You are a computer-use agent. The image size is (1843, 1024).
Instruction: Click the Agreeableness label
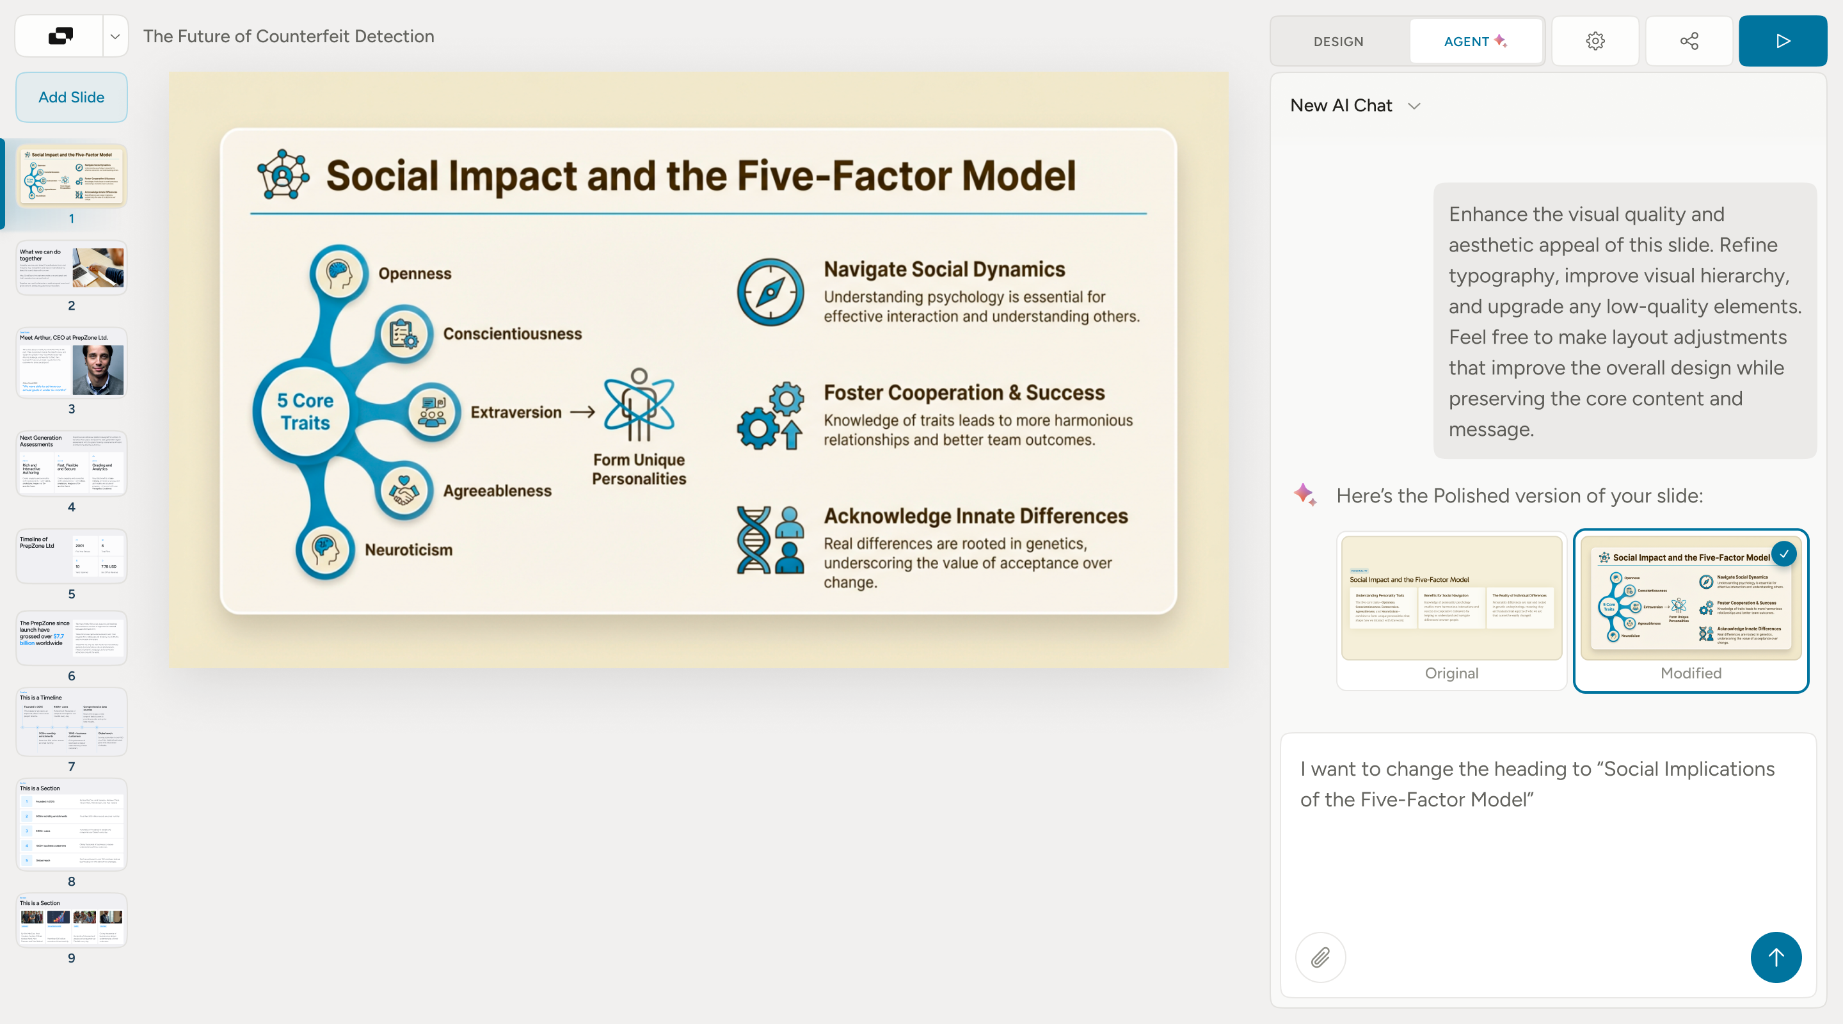(x=497, y=491)
